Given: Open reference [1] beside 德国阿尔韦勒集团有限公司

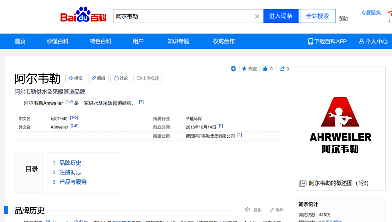Looking at the screenshot, I should click(240, 135).
